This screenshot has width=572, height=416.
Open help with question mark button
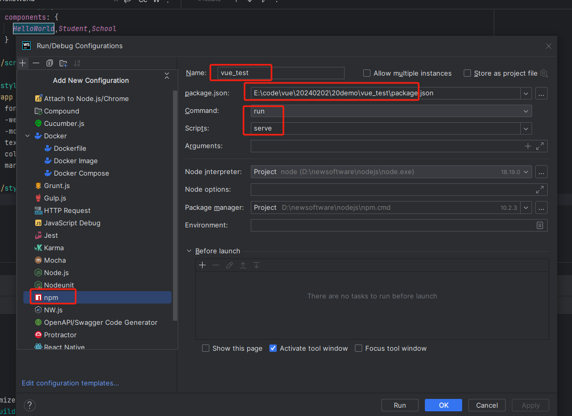(30, 405)
